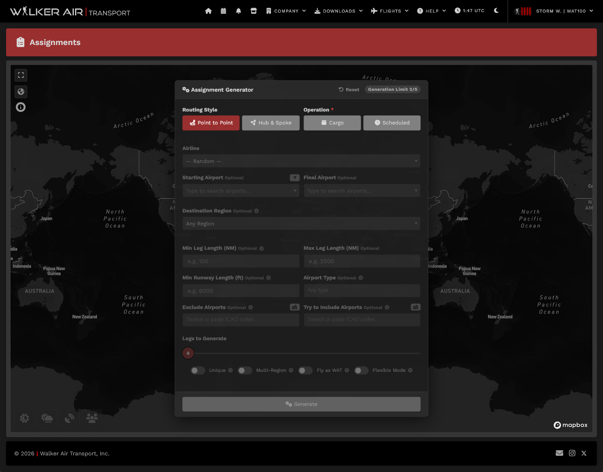Click home-airport icon beside Try to Include

[x=416, y=307]
